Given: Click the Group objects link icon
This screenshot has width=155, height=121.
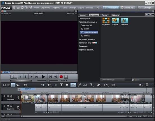Looking at the screenshot, I should tap(79, 85).
